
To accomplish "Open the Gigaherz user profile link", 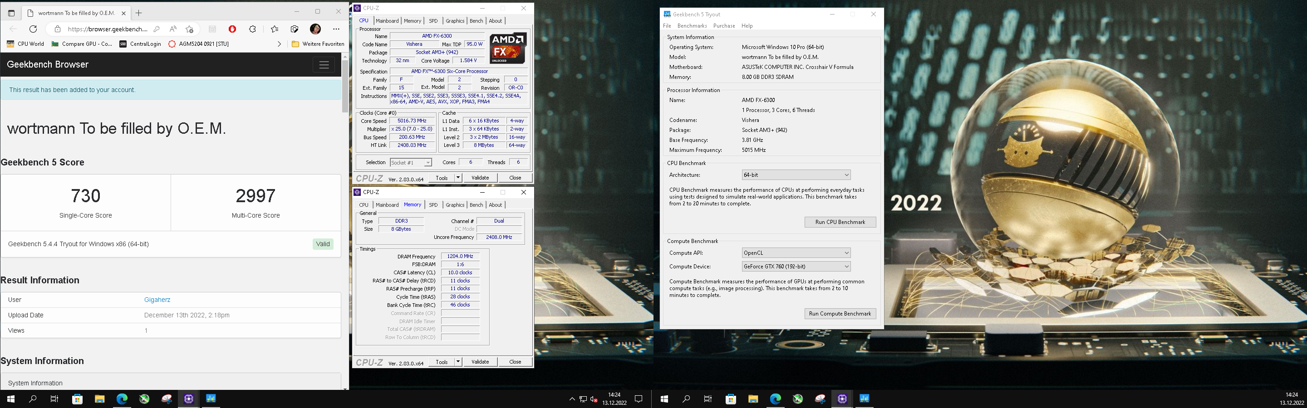I will click(157, 300).
